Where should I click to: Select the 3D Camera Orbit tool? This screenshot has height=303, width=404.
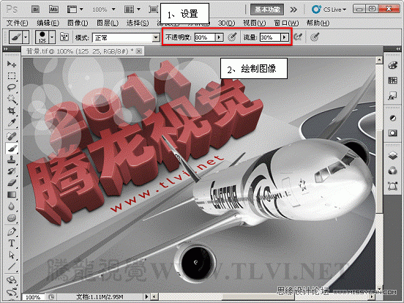[12, 292]
